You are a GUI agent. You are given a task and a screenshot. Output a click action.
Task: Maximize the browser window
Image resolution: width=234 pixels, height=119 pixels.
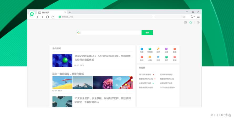pyautogui.click(x=193, y=12)
